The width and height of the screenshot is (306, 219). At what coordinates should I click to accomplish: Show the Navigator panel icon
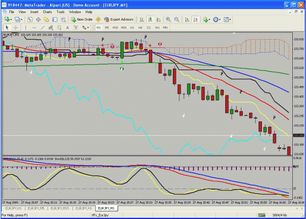click(x=47, y=20)
